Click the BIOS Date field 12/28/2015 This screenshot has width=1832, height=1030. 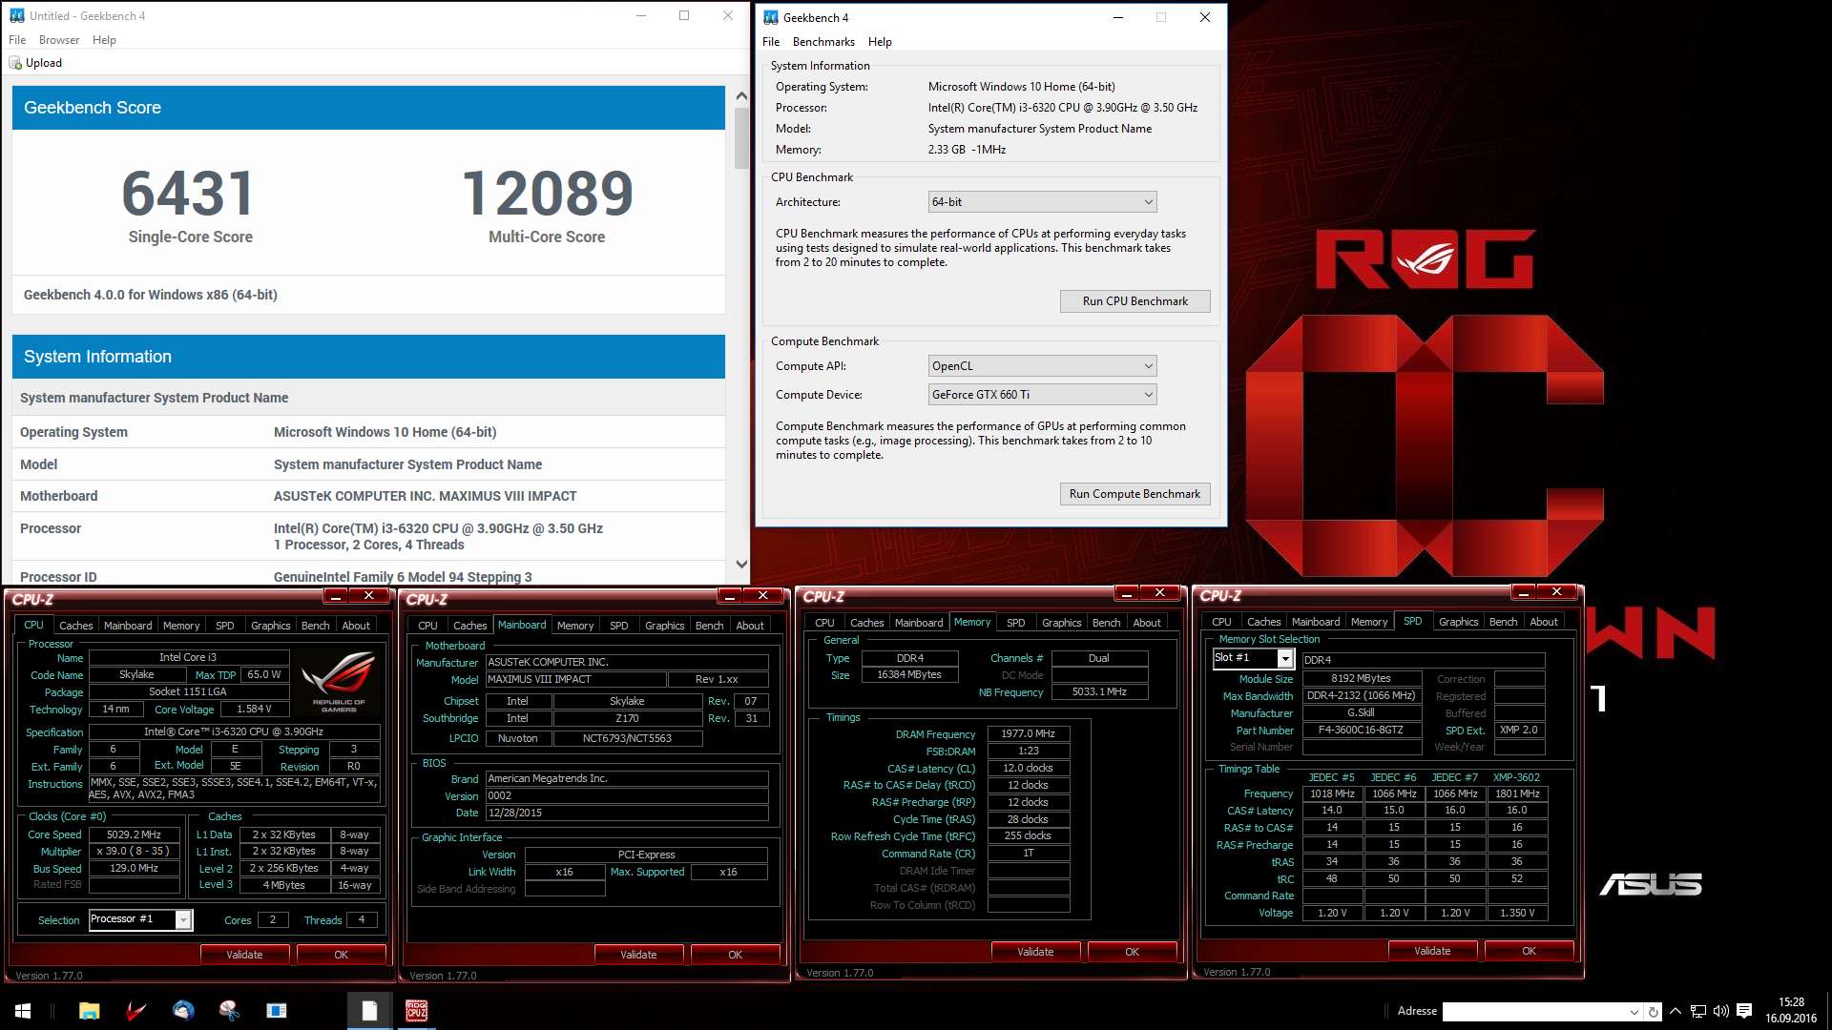tap(627, 814)
